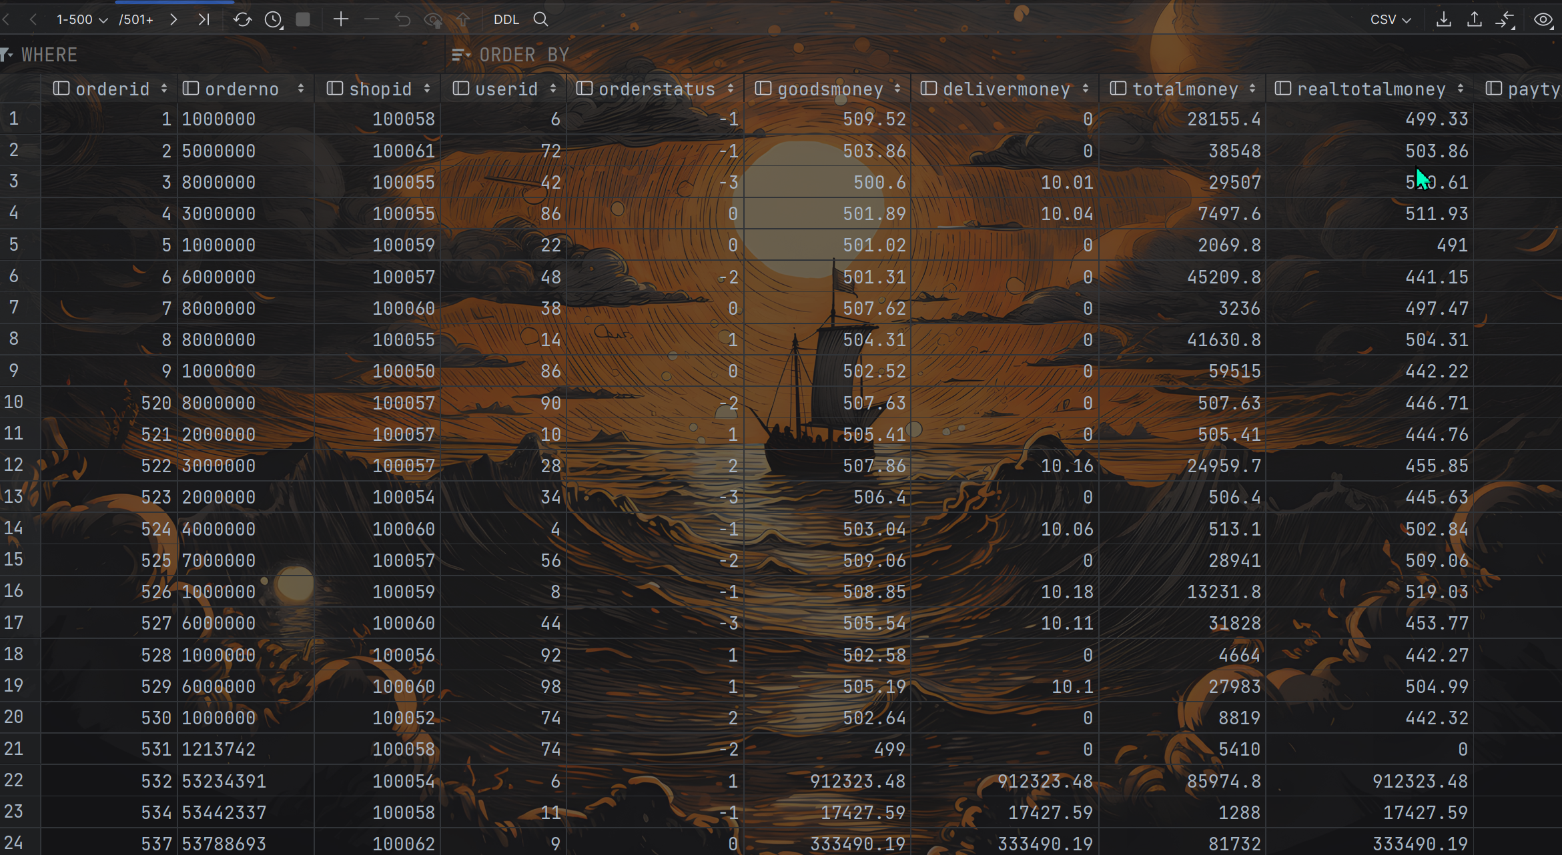Viewport: 1562px width, 855px height.
Task: Go to the first page of rows
Action: click(x=6, y=19)
